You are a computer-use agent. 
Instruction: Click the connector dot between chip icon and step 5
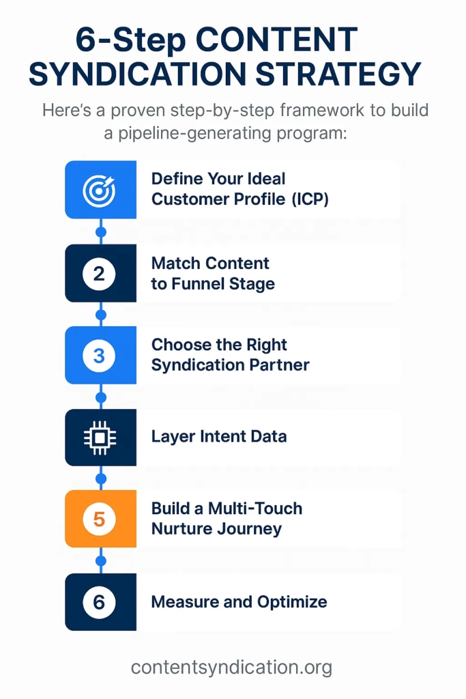click(x=101, y=479)
